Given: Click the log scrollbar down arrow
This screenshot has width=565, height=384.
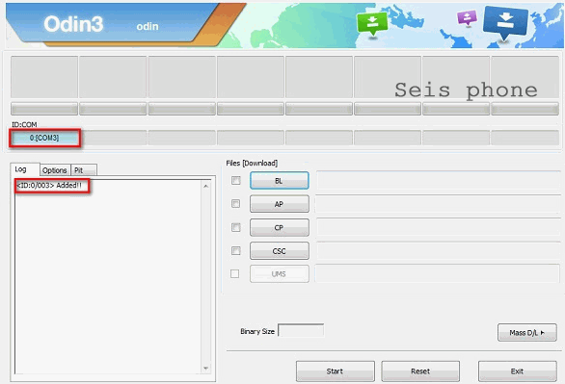Looking at the screenshot, I should 205,369.
